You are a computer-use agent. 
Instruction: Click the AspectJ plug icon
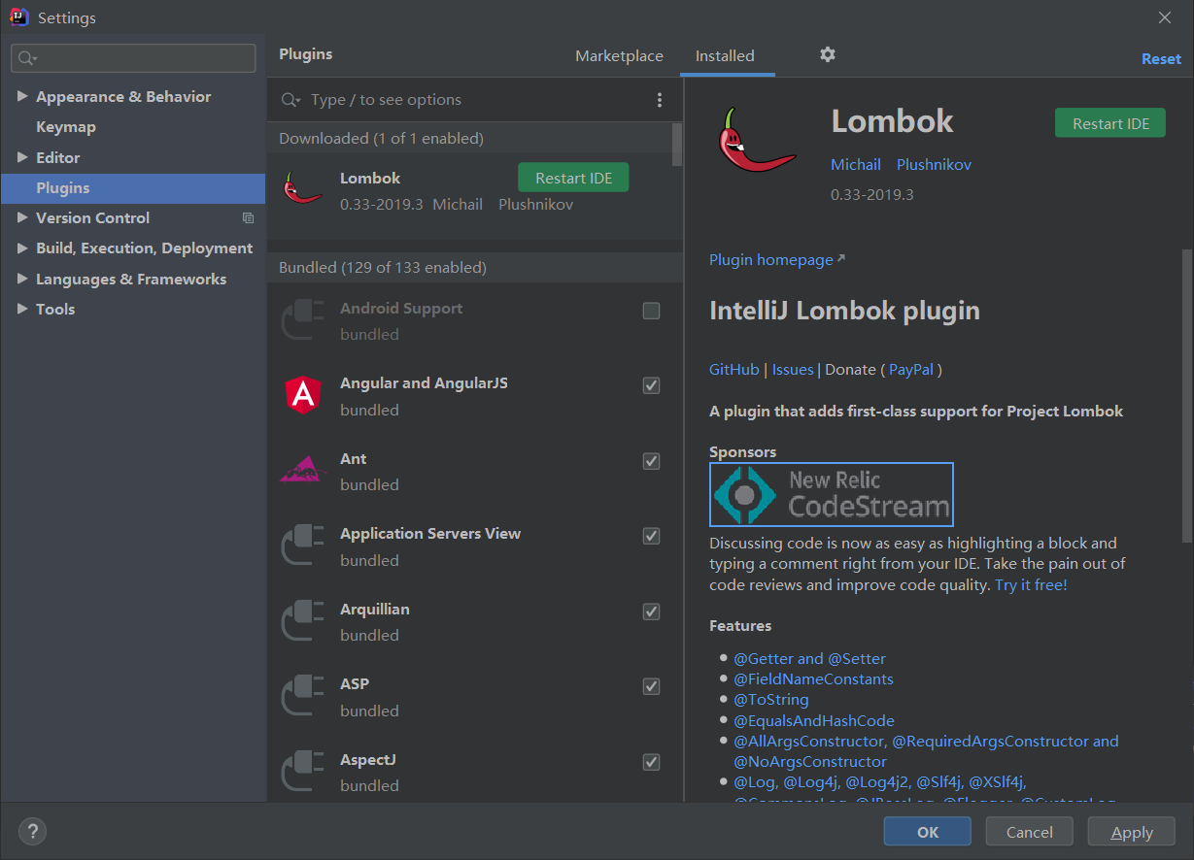coord(302,772)
